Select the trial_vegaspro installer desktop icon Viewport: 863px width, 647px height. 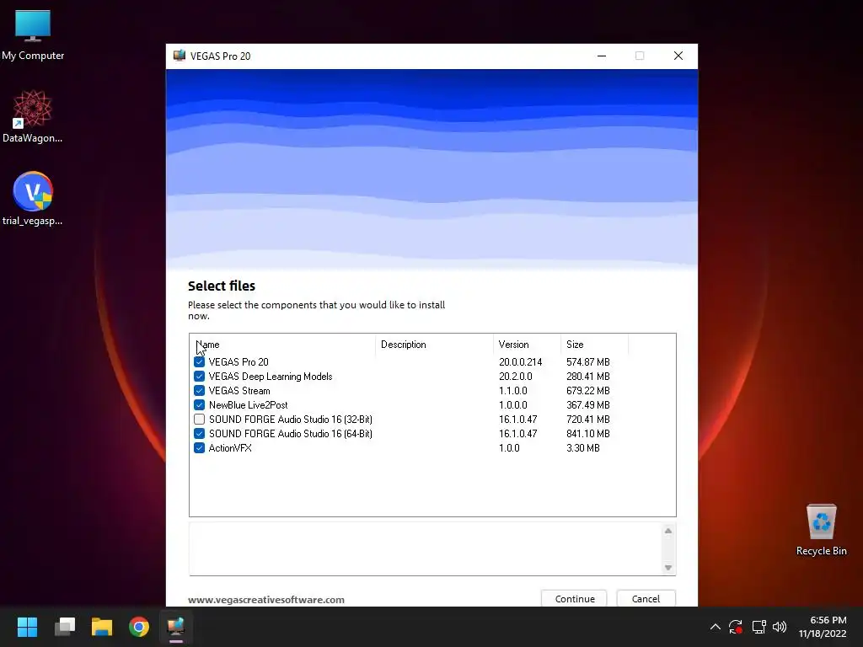point(33,199)
